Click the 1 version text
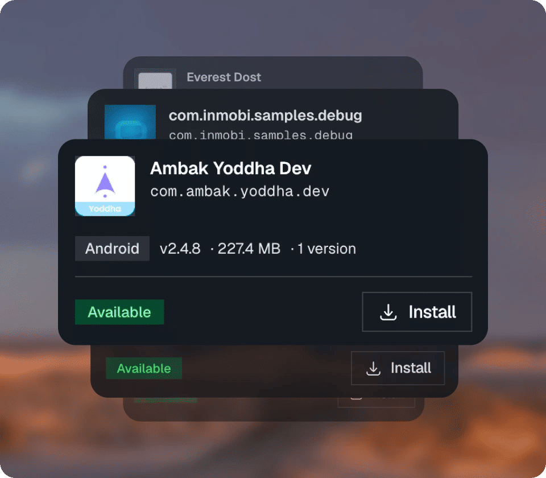546x478 pixels. tap(326, 249)
